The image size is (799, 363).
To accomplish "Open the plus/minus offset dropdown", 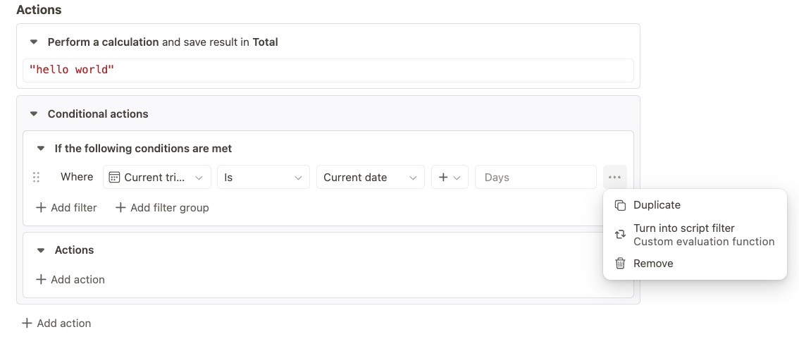I will (449, 178).
